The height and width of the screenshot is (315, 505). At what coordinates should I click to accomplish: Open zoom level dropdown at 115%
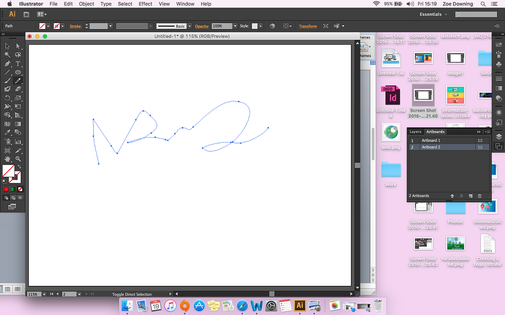coord(44,294)
